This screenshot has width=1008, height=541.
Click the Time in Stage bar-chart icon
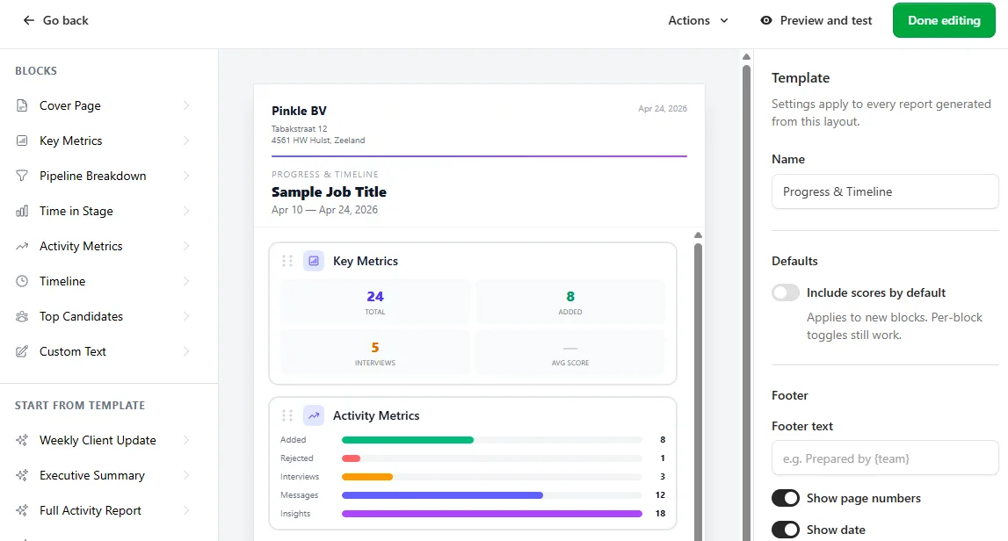click(22, 211)
